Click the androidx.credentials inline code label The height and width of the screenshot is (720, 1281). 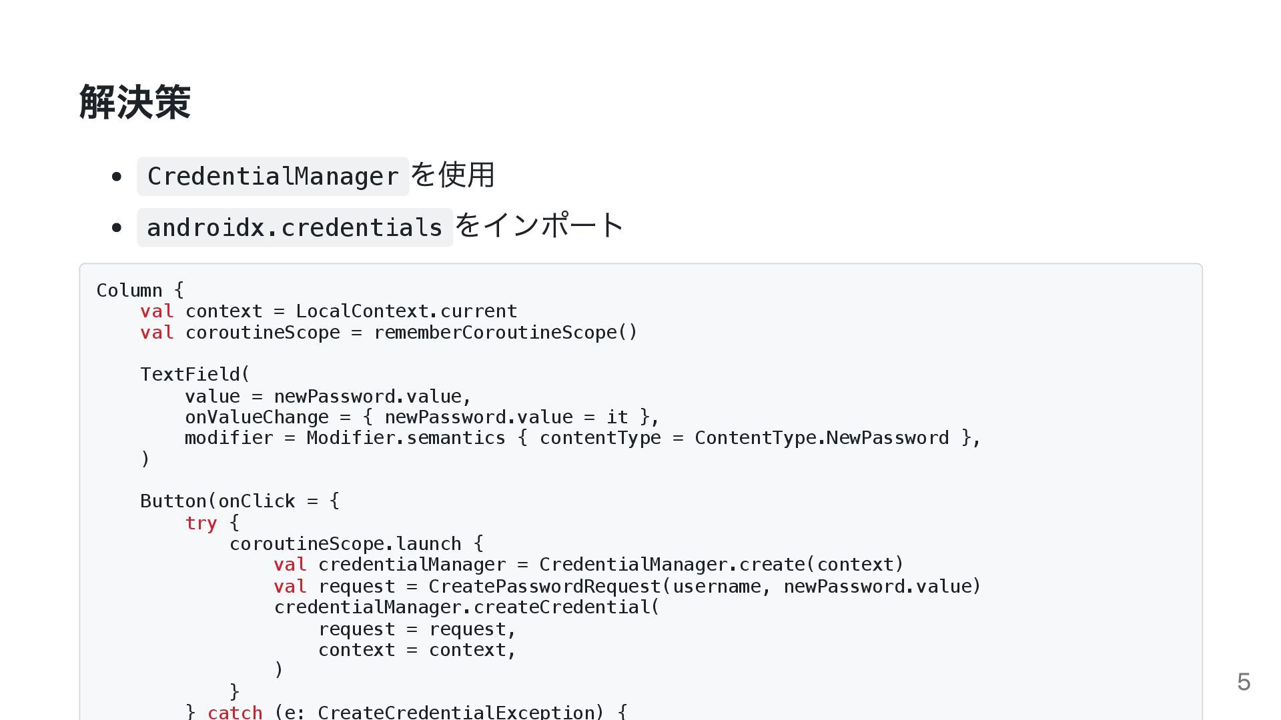[294, 227]
